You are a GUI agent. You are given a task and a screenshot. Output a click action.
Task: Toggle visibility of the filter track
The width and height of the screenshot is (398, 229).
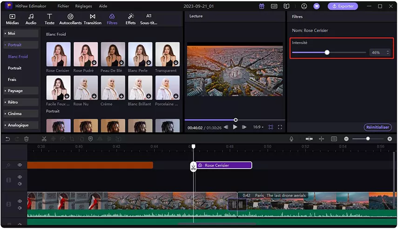pyautogui.click(x=20, y=165)
